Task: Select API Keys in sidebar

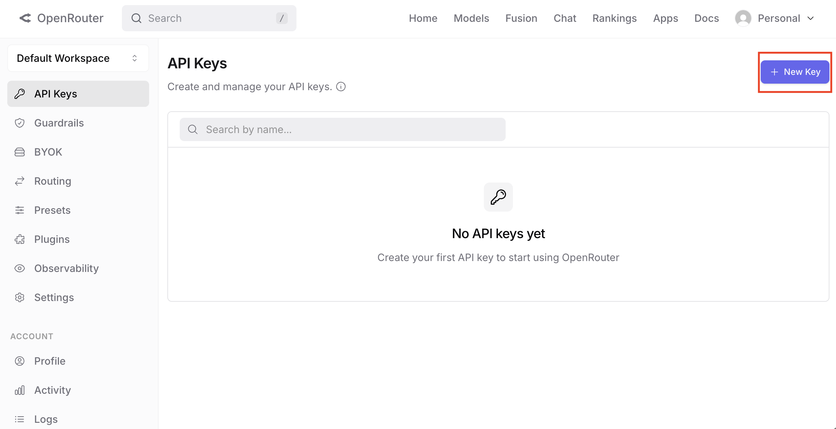Action: tap(78, 94)
